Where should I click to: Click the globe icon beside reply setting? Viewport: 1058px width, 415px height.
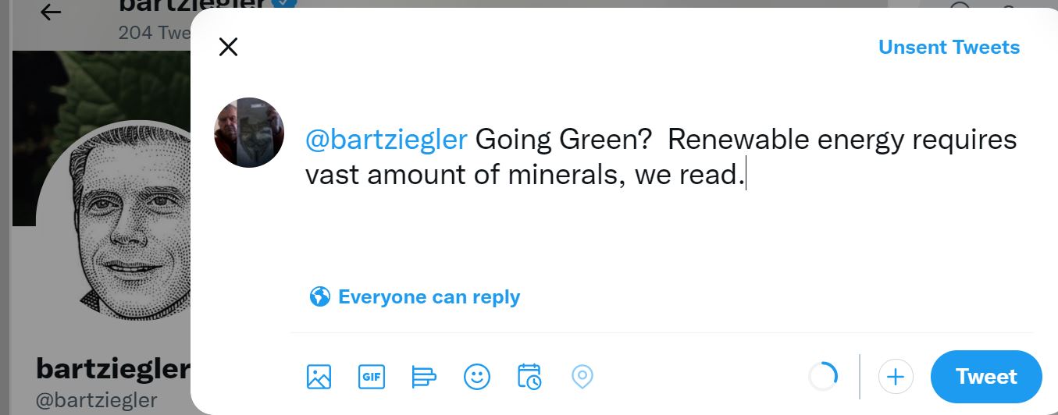click(319, 296)
